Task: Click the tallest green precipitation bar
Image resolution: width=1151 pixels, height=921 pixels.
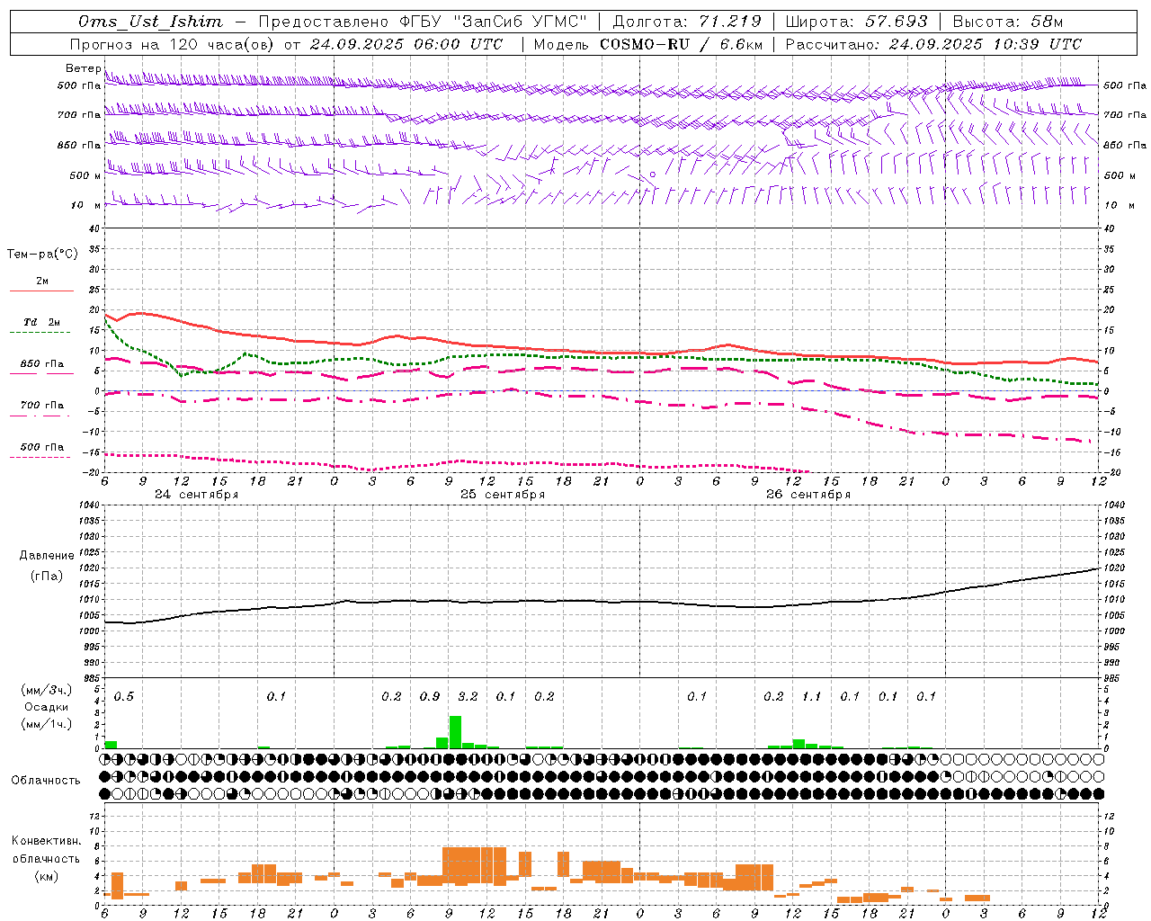Action: click(455, 732)
